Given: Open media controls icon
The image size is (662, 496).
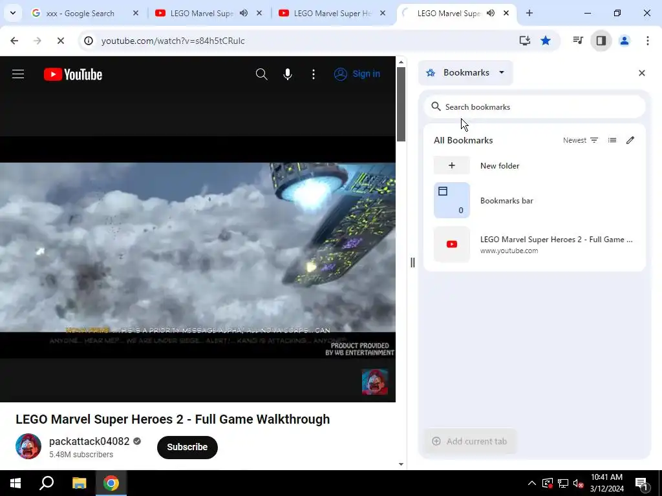Looking at the screenshot, I should click(x=578, y=41).
